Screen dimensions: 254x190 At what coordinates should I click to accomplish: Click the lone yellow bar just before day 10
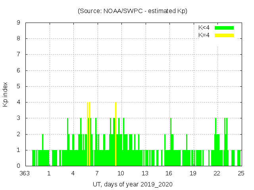(115, 135)
